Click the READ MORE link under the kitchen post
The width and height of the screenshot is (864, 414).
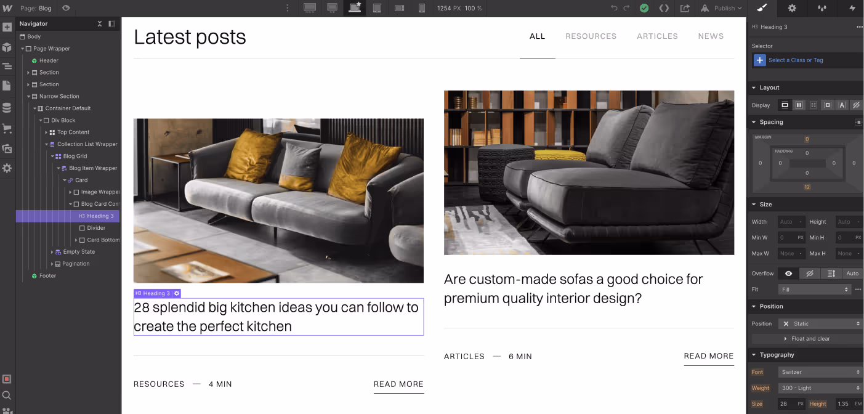[x=398, y=384]
